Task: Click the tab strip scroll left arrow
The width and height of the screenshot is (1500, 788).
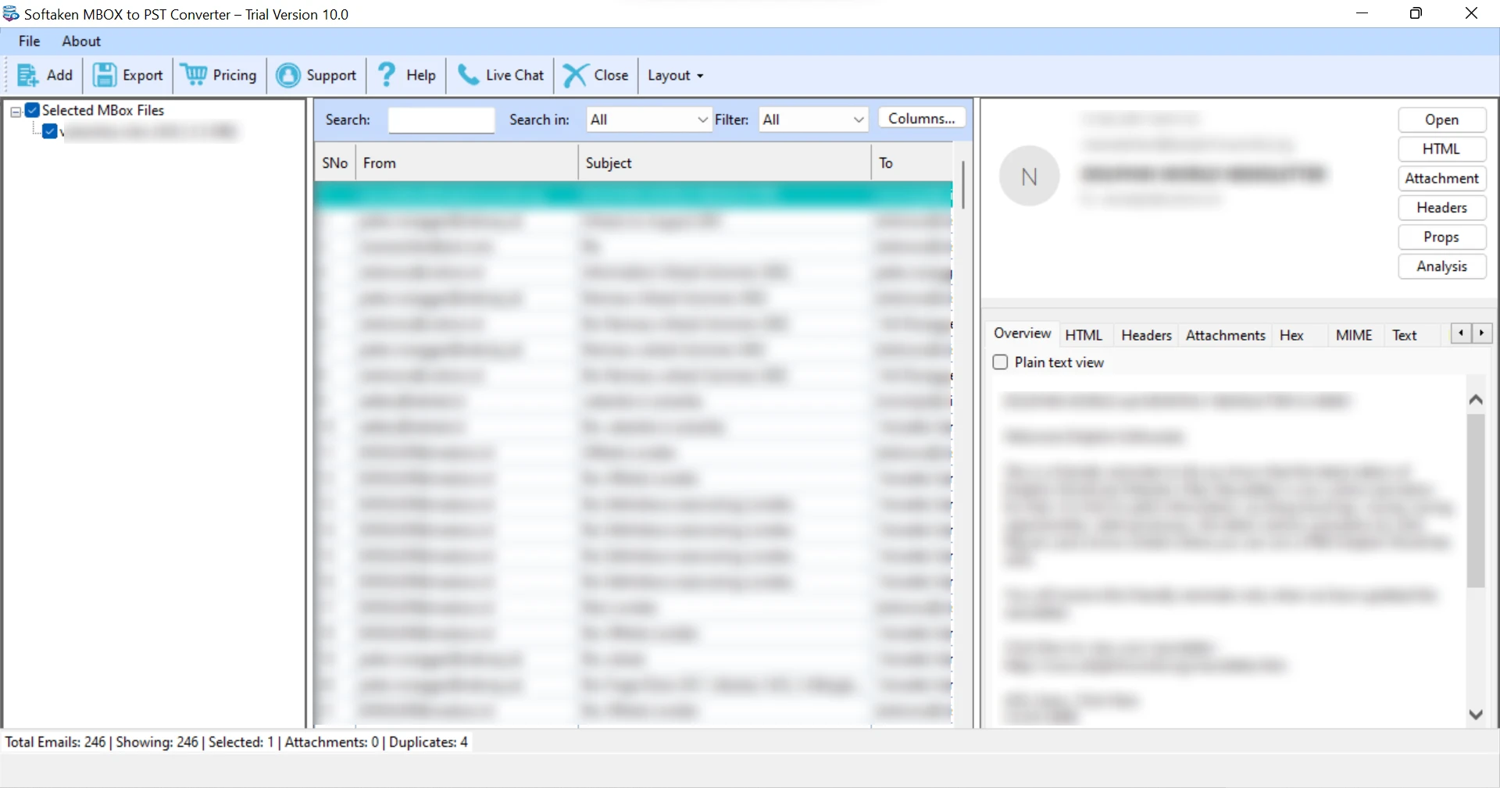Action: (x=1460, y=333)
